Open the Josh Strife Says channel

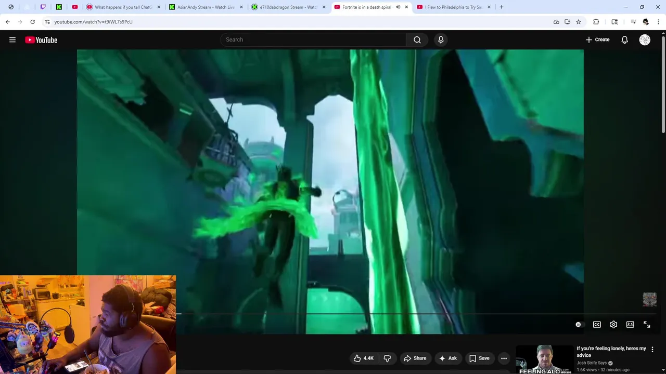click(592, 363)
